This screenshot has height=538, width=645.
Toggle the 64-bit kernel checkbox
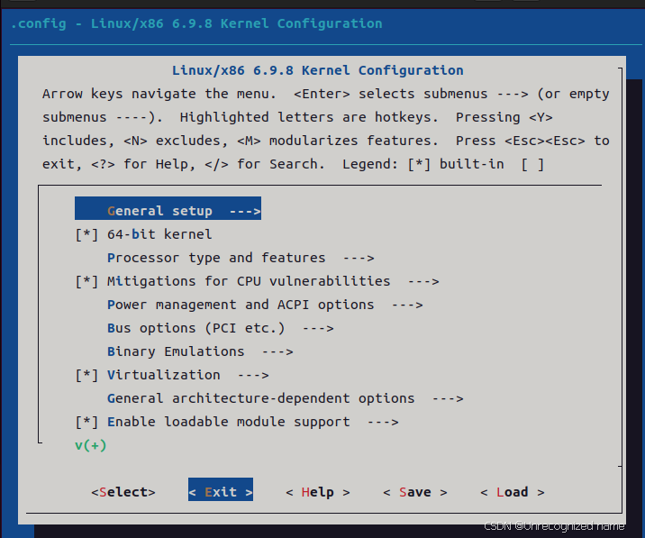click(86, 234)
